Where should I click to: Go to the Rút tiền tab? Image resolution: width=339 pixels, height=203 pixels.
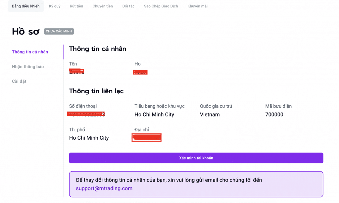pyautogui.click(x=76, y=6)
